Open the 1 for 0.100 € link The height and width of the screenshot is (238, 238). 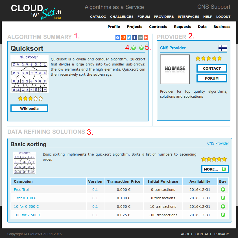point(25,198)
